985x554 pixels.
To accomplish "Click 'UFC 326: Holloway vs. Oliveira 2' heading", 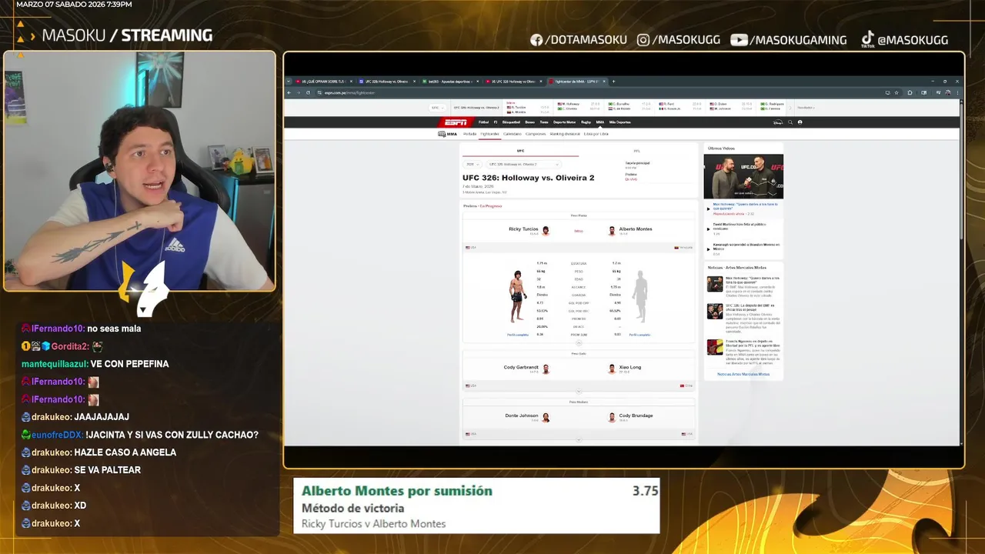I will [x=529, y=178].
